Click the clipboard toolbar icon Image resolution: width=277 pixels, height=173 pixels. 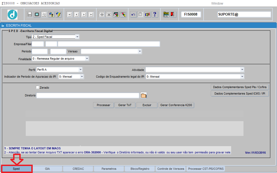pos(140,14)
